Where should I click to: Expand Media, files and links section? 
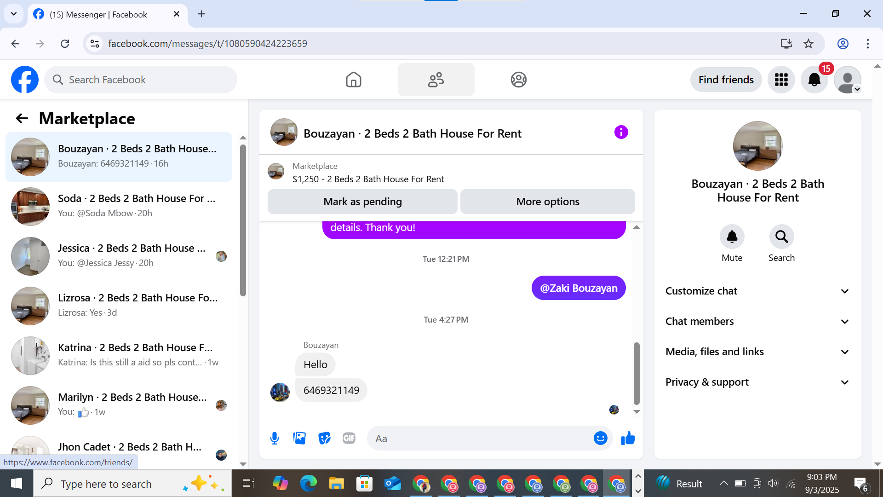pyautogui.click(x=757, y=352)
